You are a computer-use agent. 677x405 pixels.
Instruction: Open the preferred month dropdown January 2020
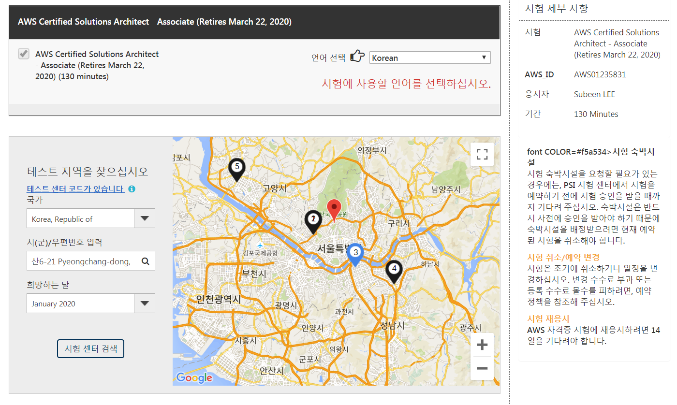pos(91,304)
